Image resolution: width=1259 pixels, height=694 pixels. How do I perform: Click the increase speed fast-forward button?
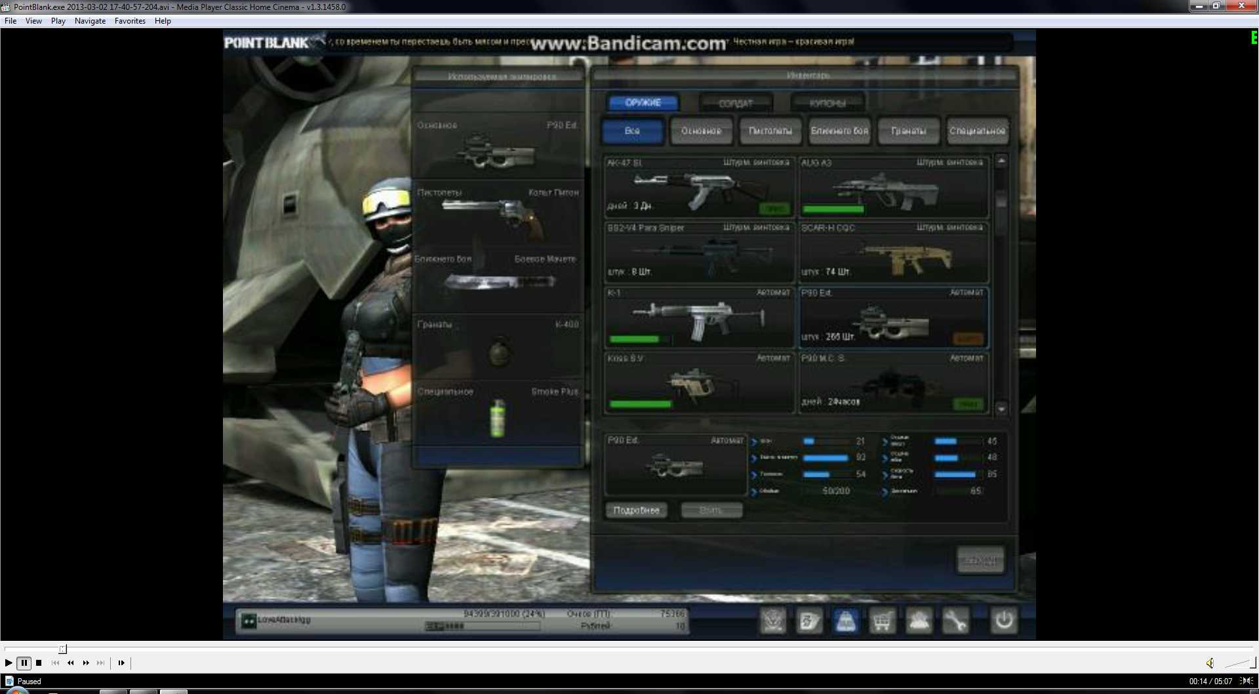pos(86,663)
